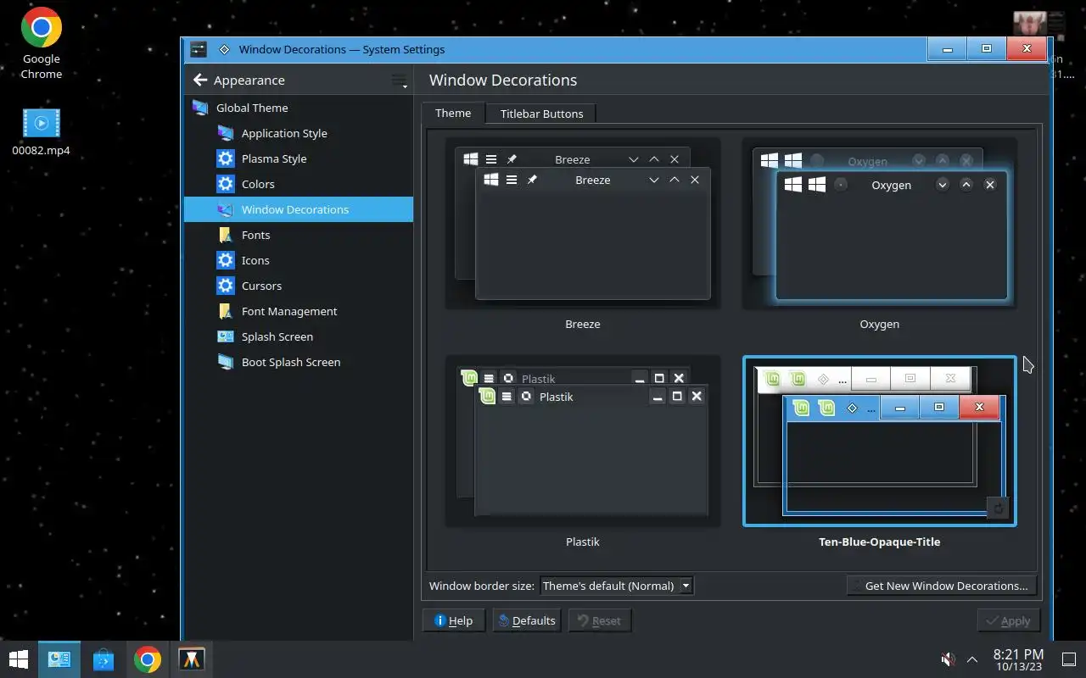
Task: Switch to the Theme tab
Action: coord(453,113)
